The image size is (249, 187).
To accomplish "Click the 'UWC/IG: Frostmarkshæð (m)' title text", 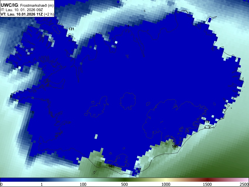I will (27, 5).
